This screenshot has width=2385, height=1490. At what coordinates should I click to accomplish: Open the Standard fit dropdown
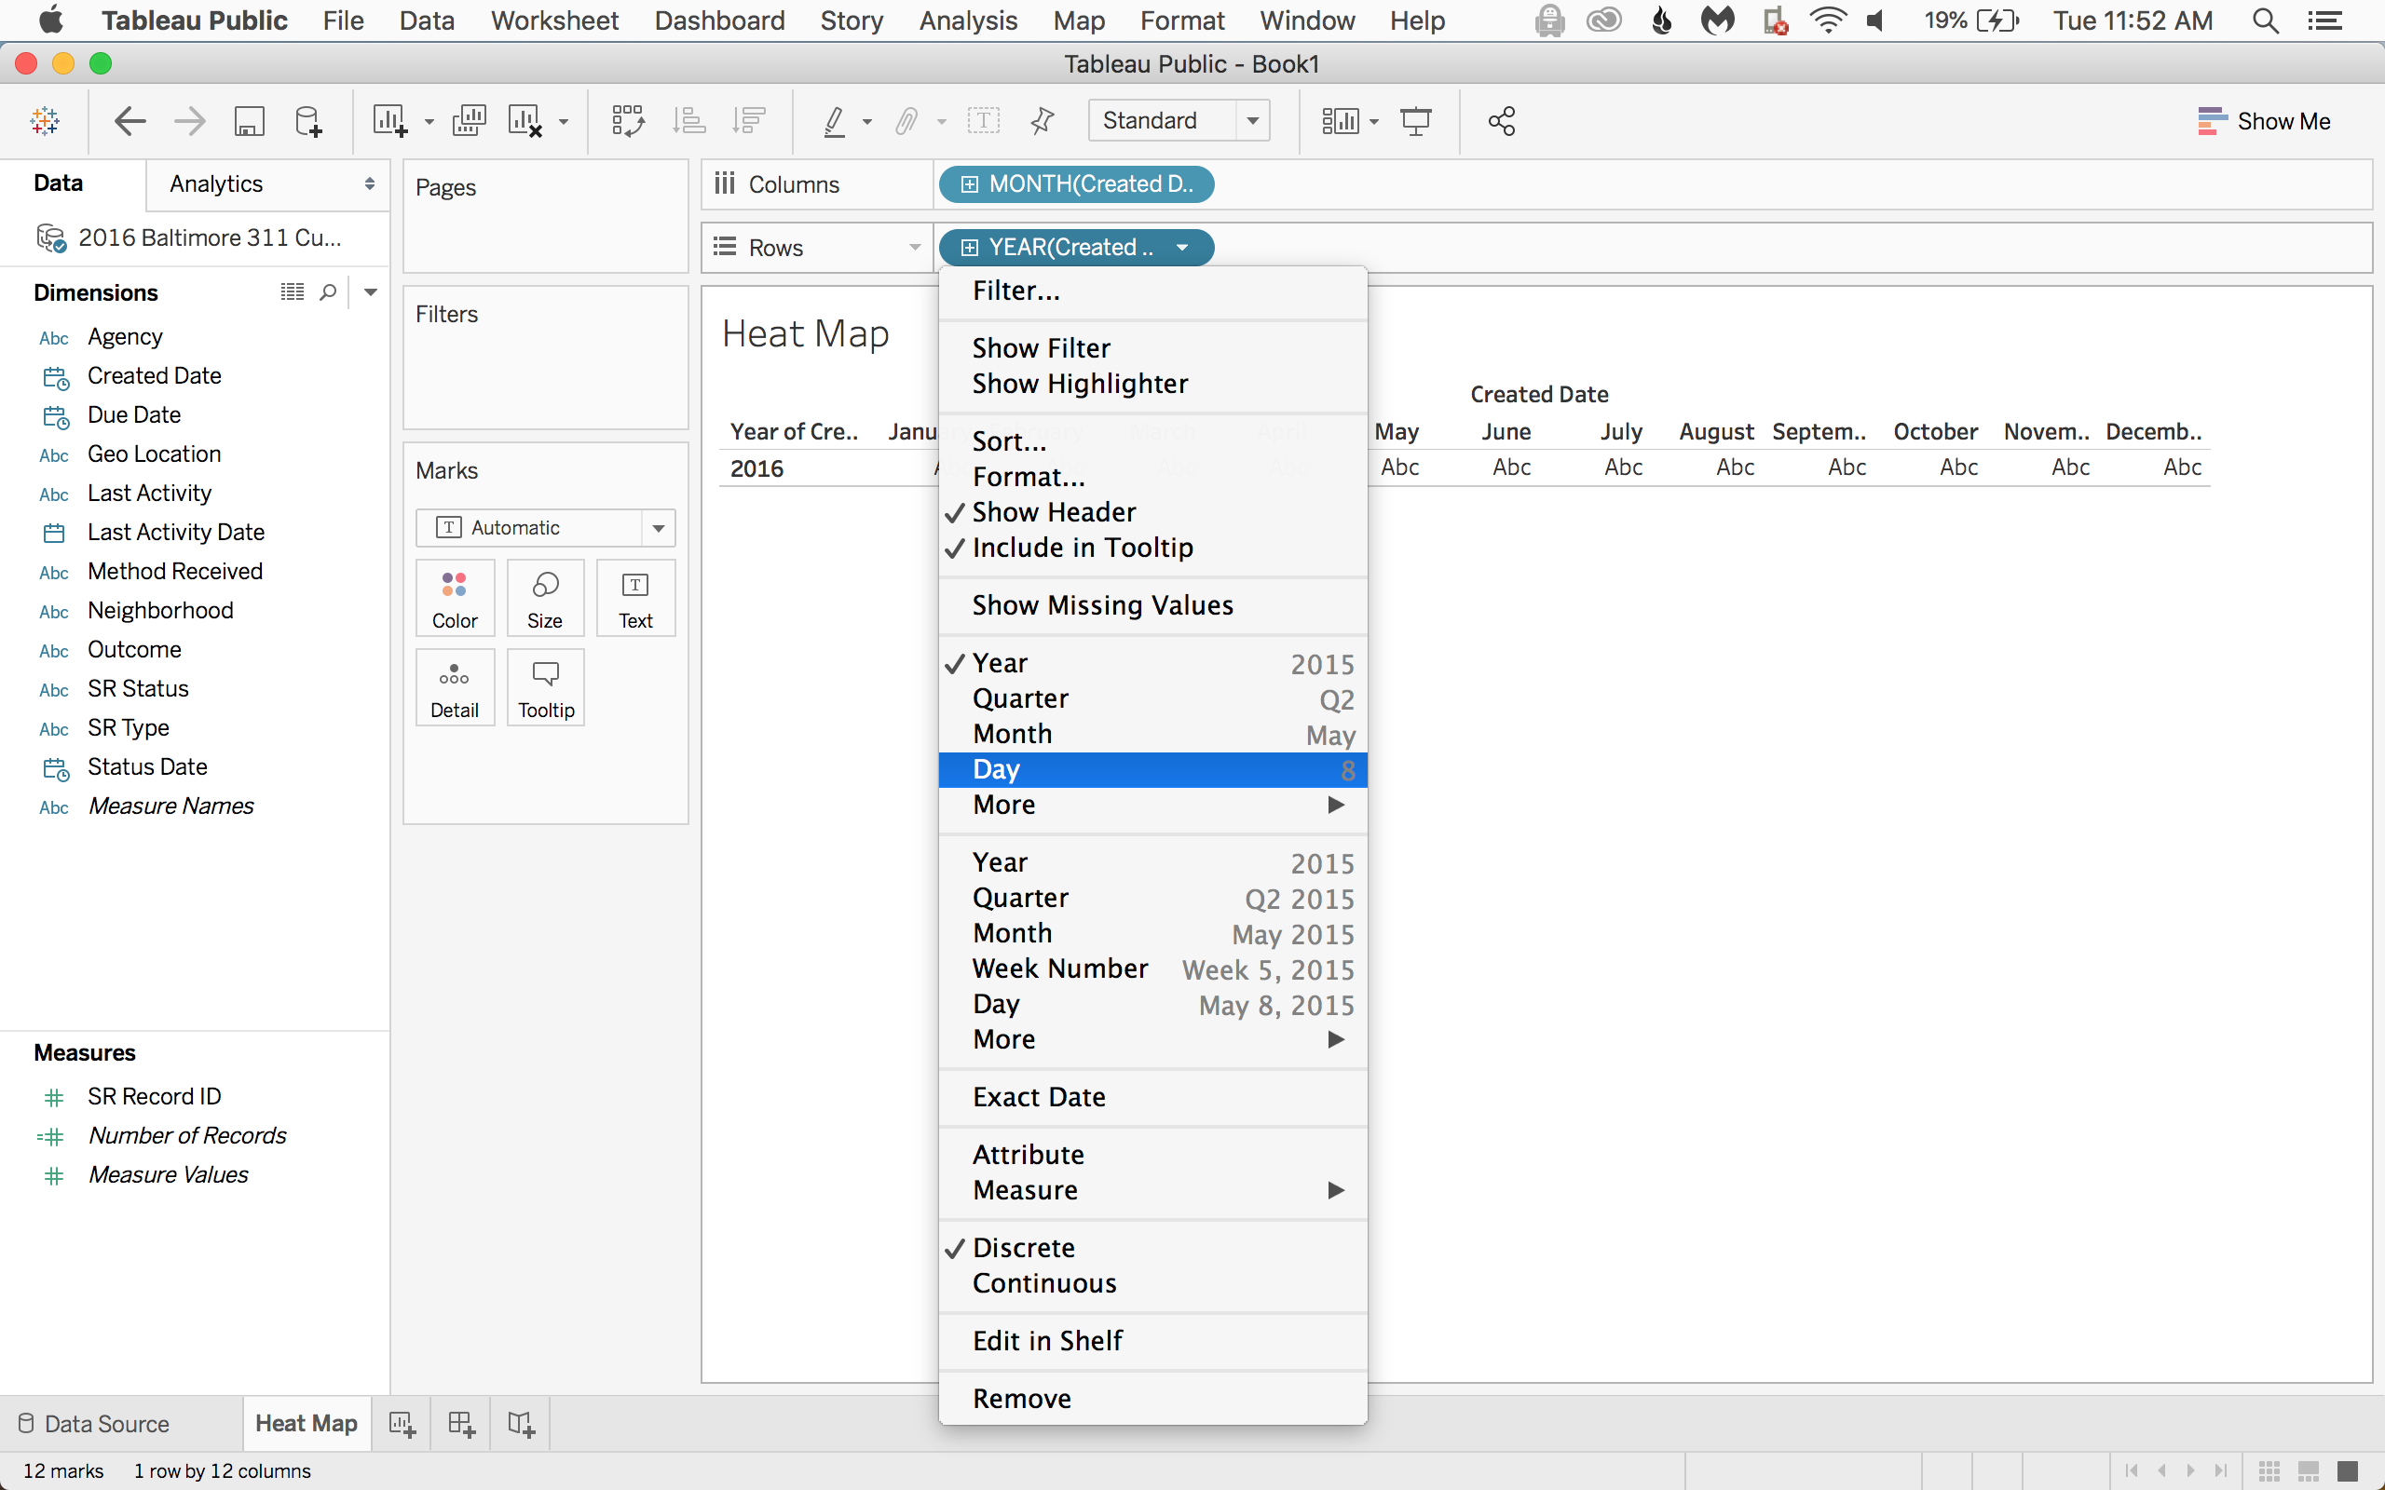pos(1253,121)
